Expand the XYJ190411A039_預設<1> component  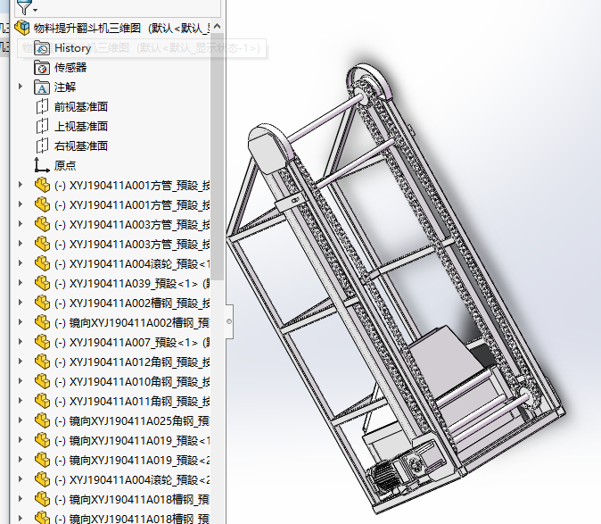click(x=21, y=283)
